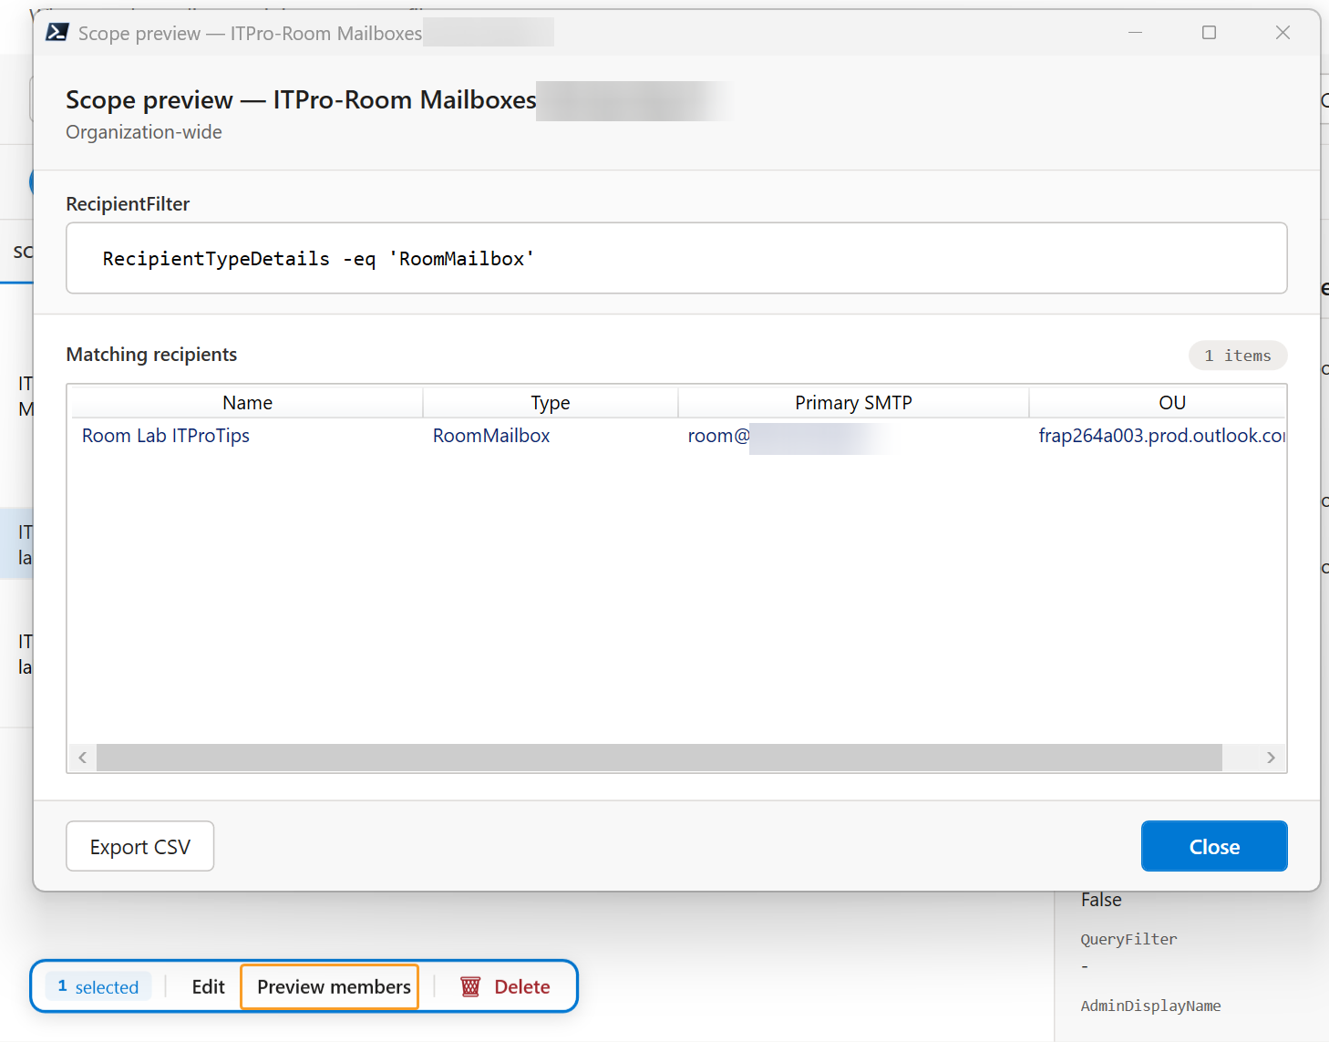Click the 1 items count badge
This screenshot has width=1329, height=1042.
[1238, 356]
